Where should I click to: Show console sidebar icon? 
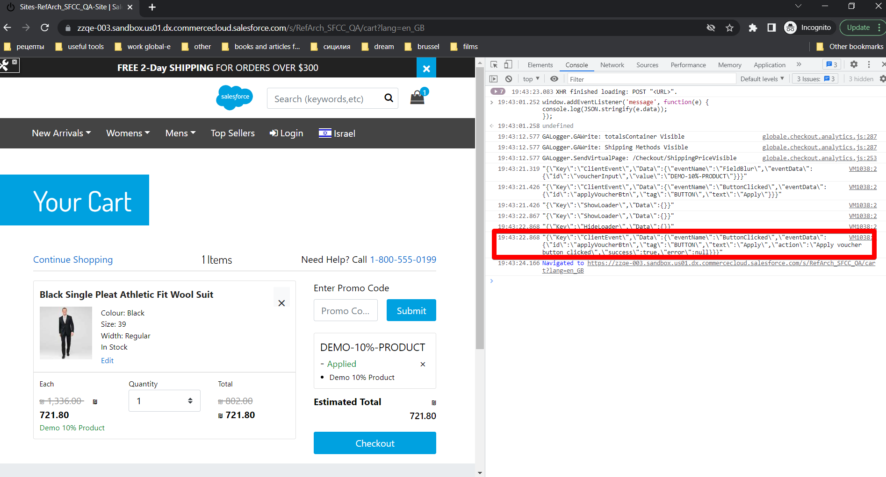click(493, 79)
